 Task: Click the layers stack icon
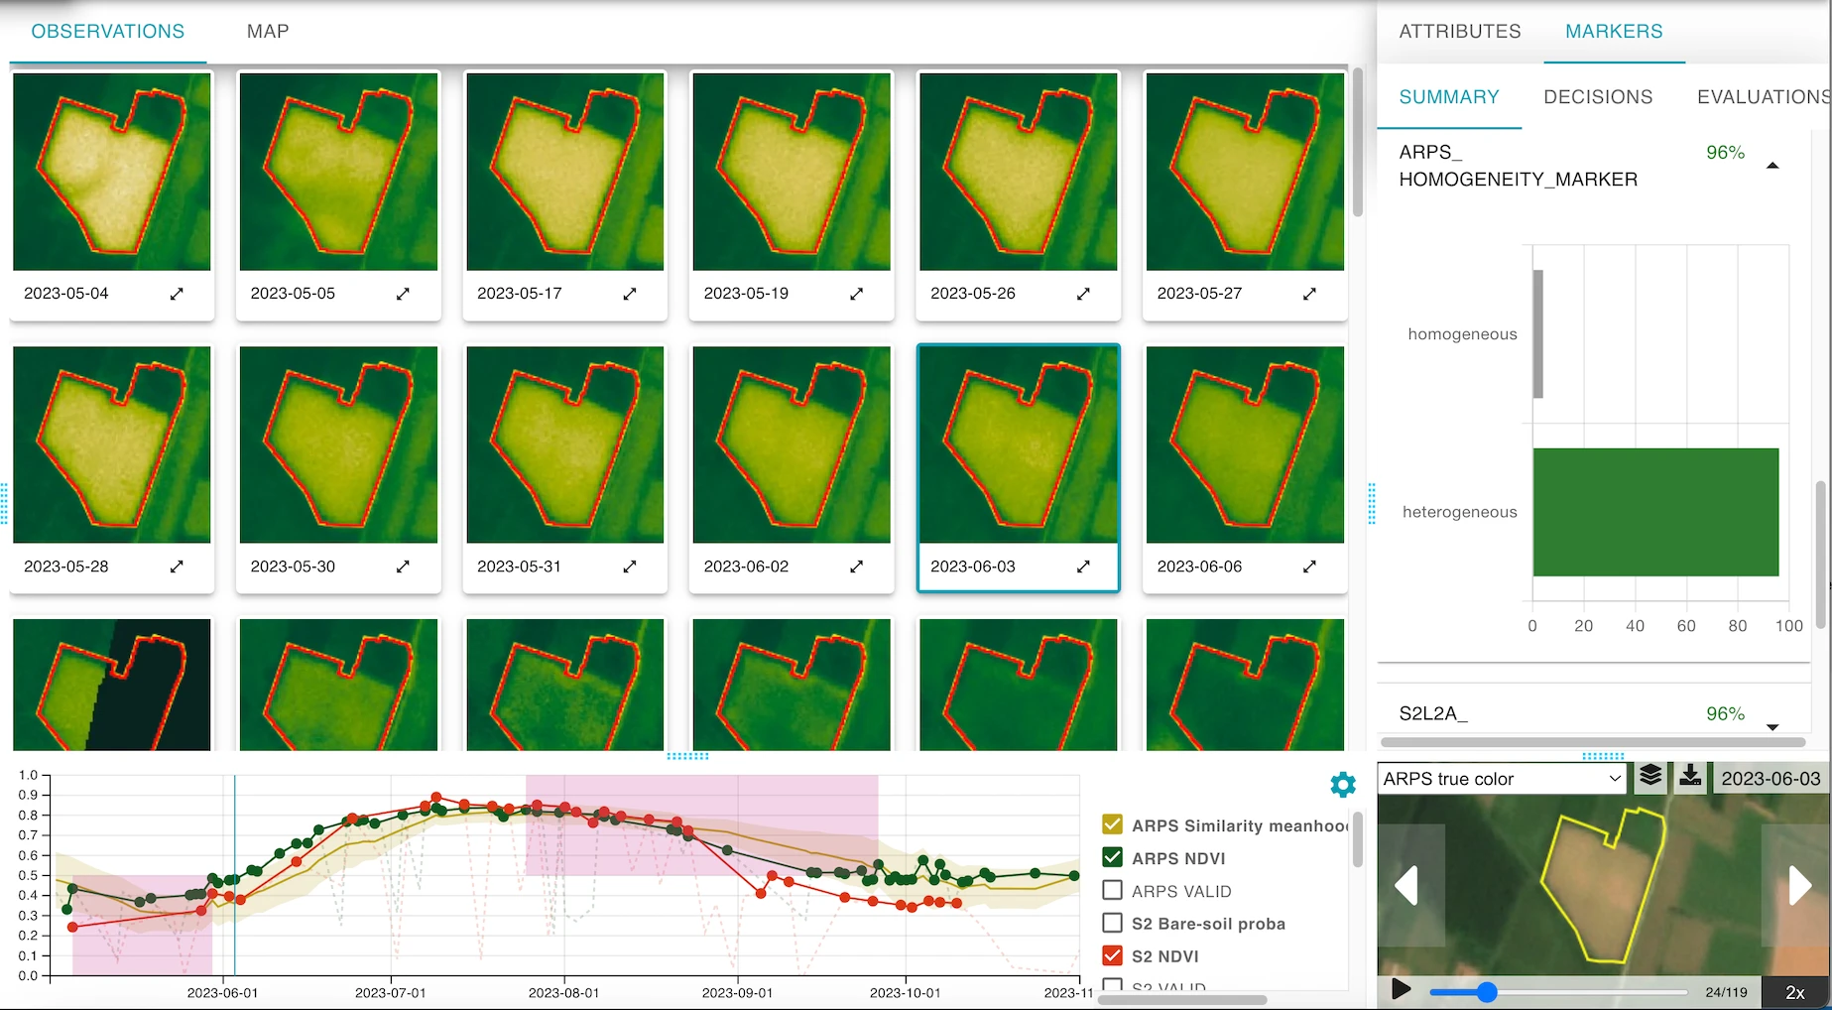coord(1650,777)
